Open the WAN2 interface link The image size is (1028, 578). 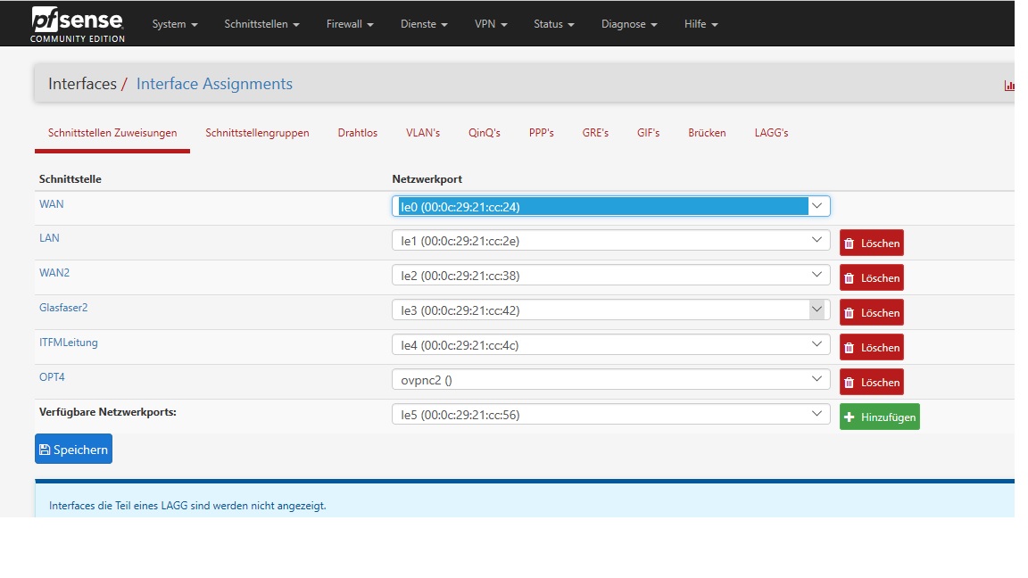click(x=54, y=273)
